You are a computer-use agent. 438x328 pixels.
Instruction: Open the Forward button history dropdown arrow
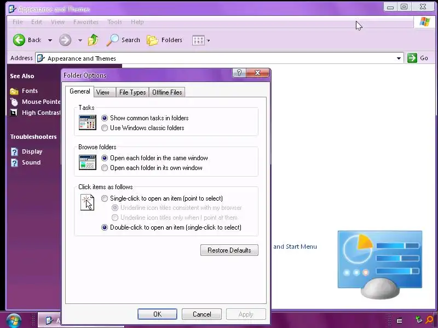coord(80,40)
